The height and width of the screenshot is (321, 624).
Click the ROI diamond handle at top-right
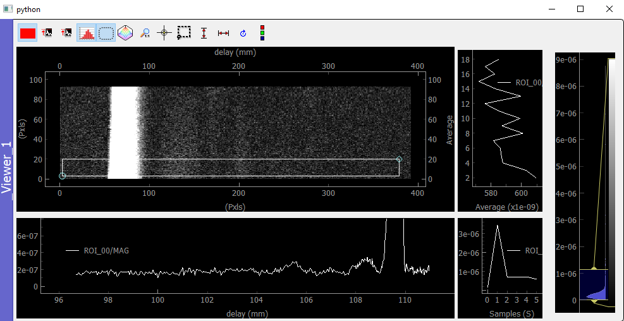[399, 159]
